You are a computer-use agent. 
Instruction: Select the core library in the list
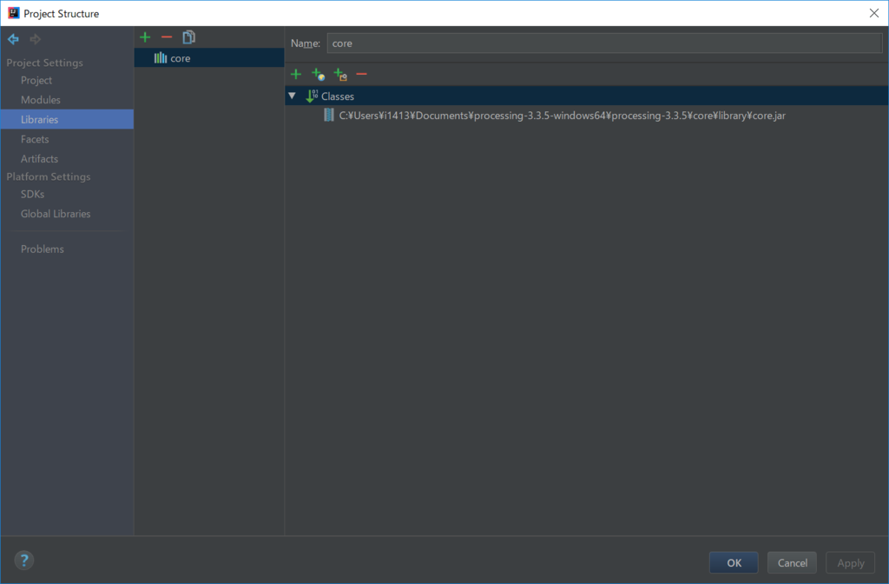pyautogui.click(x=209, y=58)
